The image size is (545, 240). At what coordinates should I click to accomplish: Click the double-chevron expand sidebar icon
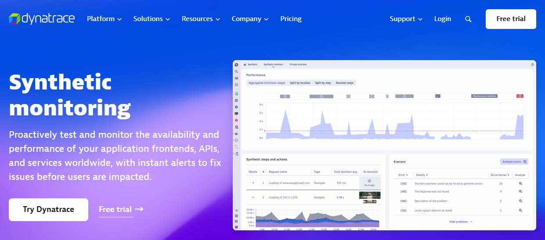click(x=236, y=210)
